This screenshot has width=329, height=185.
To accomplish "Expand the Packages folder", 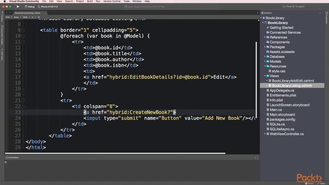I will [265, 47].
